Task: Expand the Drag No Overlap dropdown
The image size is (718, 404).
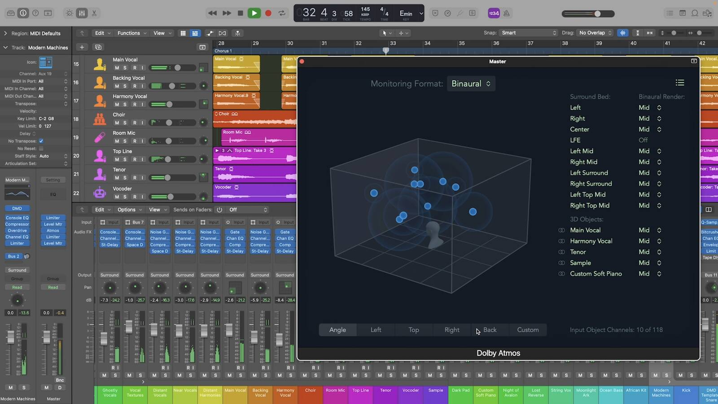Action: tap(595, 33)
